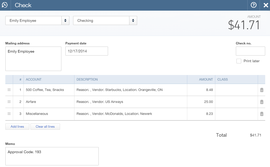The height and width of the screenshot is (167, 270).
Task: Select the large $41.71 amount header
Action: click(244, 25)
